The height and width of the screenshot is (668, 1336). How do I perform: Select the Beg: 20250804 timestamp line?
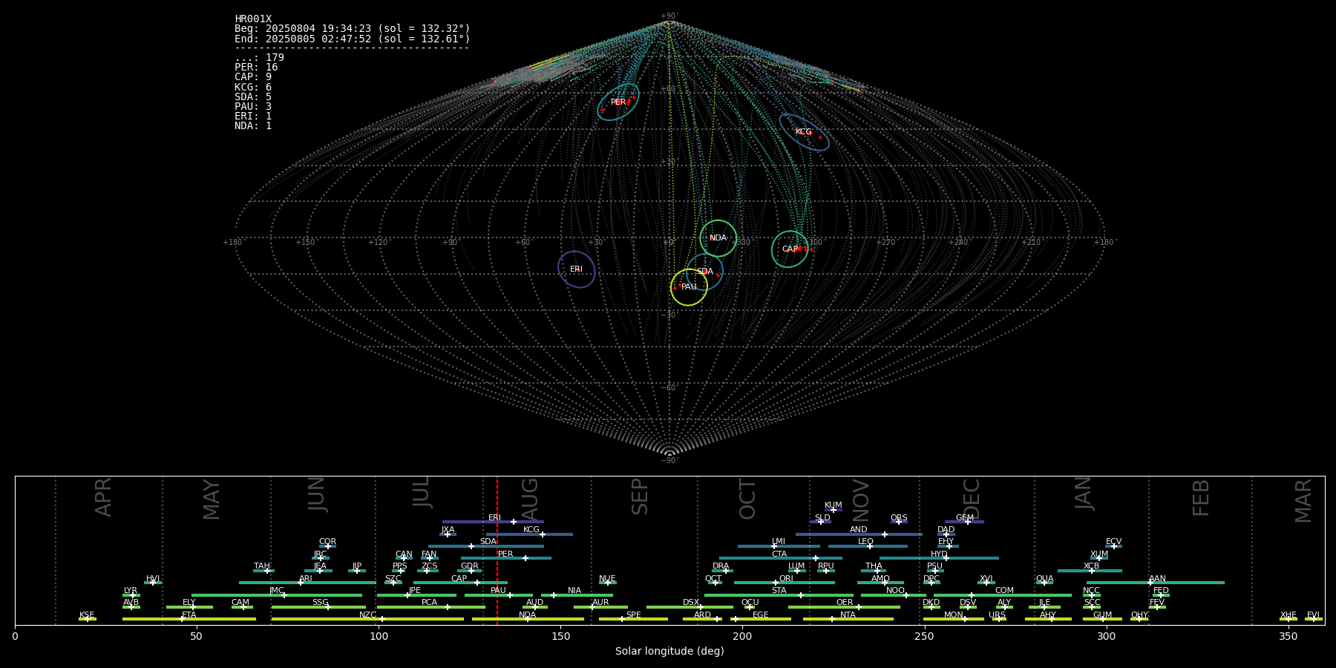click(x=353, y=29)
